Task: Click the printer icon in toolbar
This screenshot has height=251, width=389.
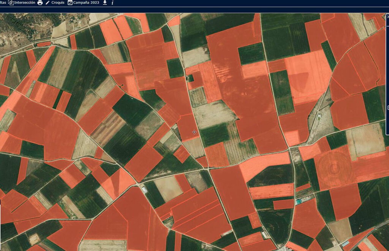Action: [40, 3]
